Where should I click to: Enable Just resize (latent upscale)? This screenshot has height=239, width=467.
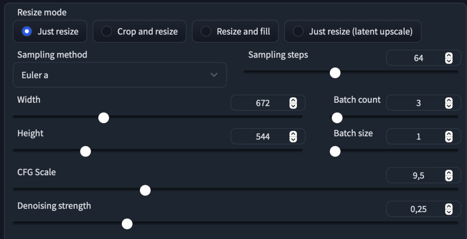click(x=353, y=31)
